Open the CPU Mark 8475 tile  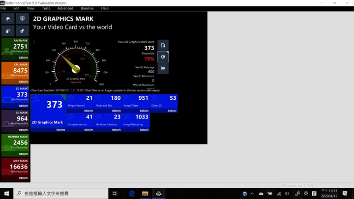15,73
